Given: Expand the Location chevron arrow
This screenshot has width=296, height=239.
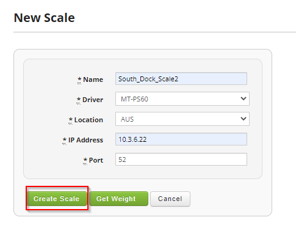Looking at the screenshot, I should tap(244, 119).
